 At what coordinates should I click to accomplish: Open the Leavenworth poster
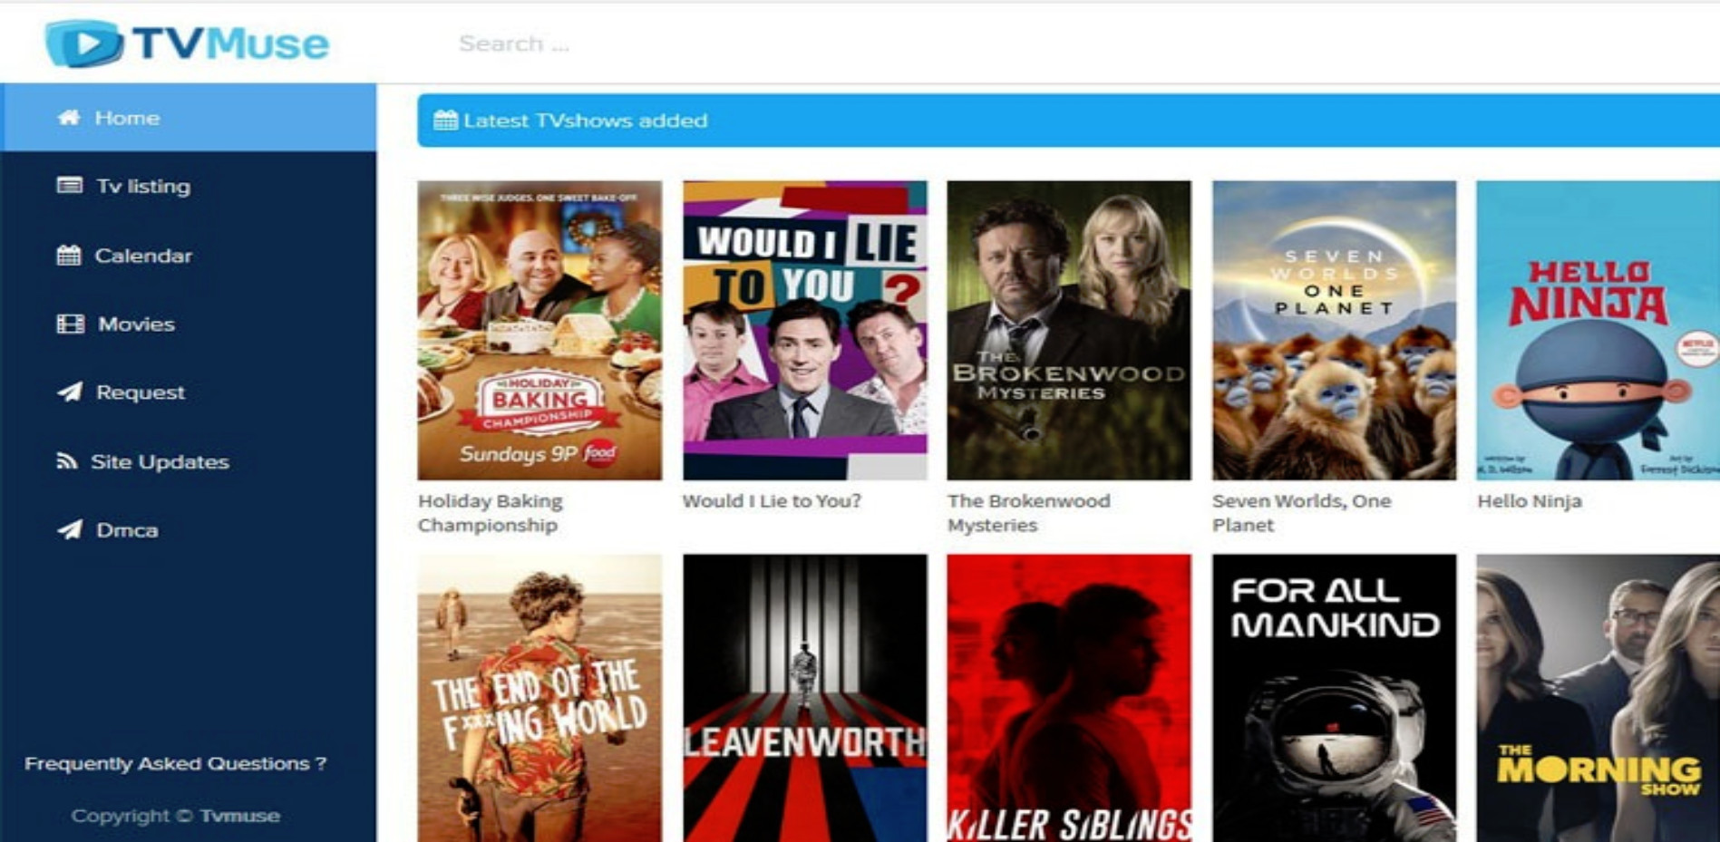coord(805,698)
